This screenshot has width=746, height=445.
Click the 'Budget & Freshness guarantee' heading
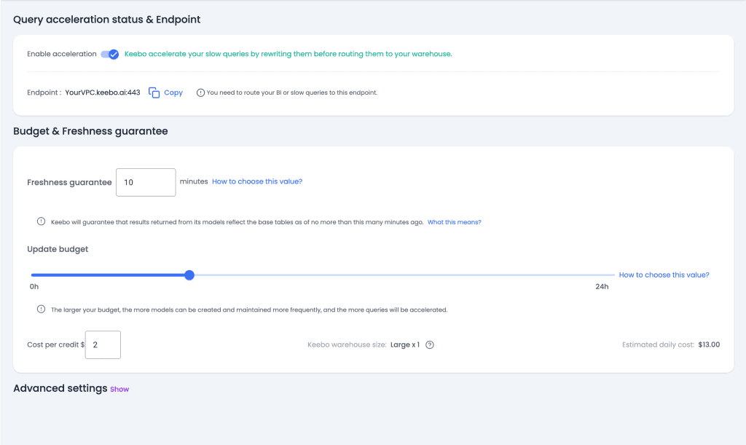click(x=90, y=131)
